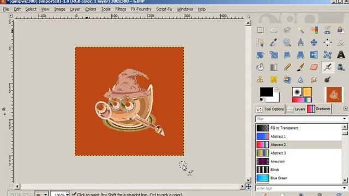Image resolution: width=349 pixels, height=196 pixels.
Task: Open the FX-Foundry menu
Action: [x=141, y=9]
